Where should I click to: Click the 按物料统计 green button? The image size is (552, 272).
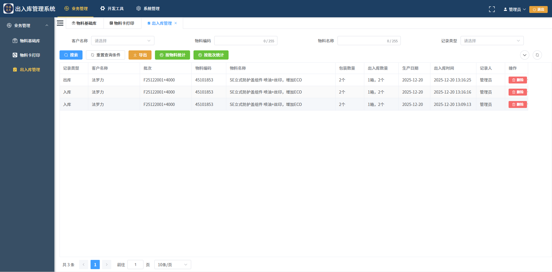(x=172, y=55)
